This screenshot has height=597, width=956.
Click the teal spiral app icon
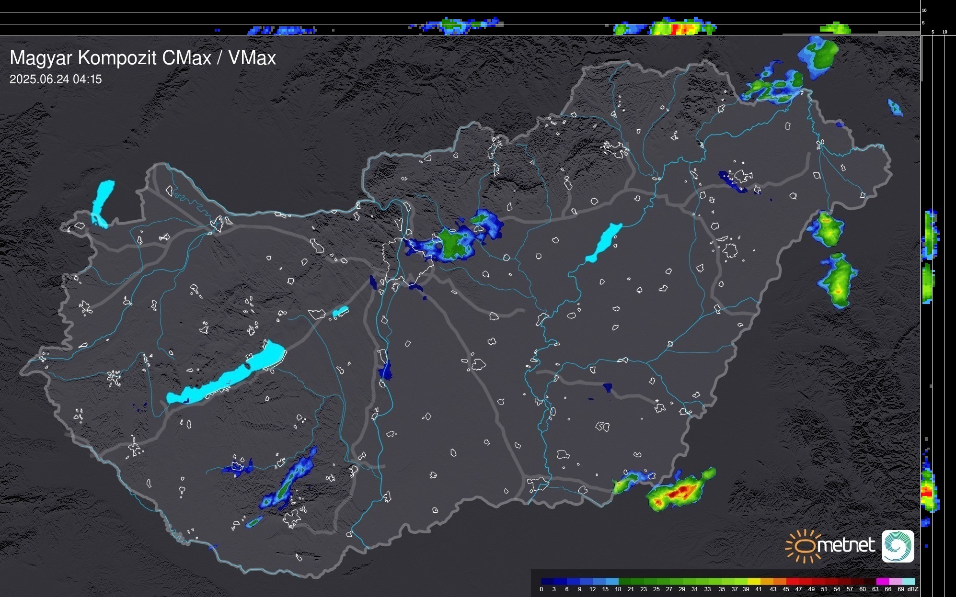898,546
